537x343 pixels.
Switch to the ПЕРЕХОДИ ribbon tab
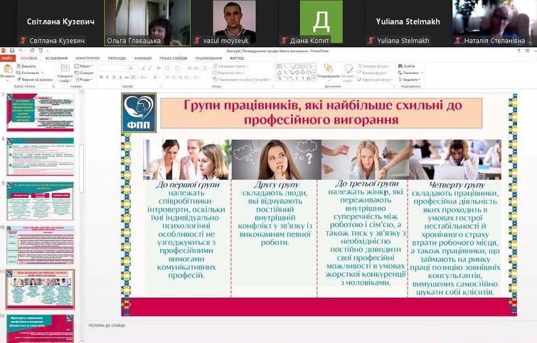click(117, 58)
